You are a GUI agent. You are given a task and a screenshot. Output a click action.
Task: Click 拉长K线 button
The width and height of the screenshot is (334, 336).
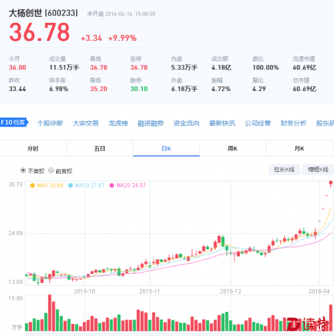285,169
